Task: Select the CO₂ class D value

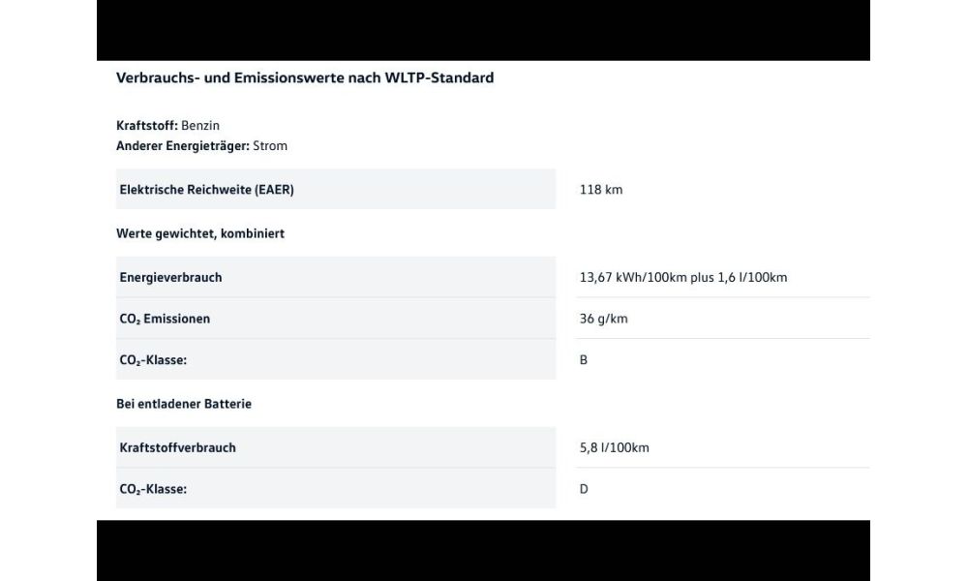Action: pos(584,489)
